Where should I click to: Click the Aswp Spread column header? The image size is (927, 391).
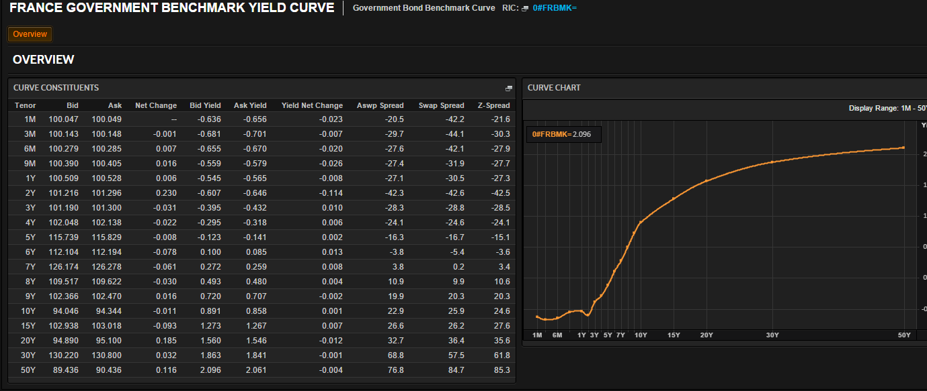[380, 105]
